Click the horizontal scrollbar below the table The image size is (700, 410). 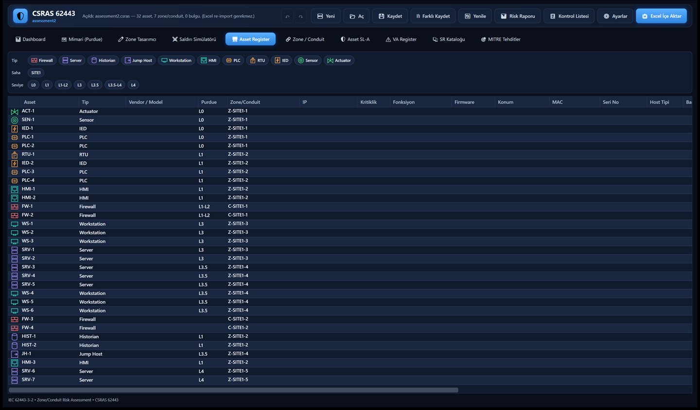tap(233, 390)
